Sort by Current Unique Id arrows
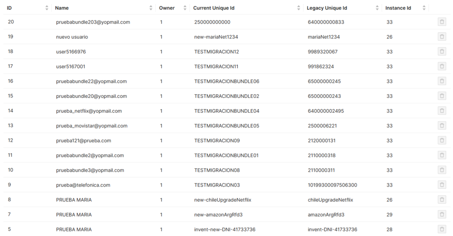Screen dimensions: 453x236 point(299,8)
